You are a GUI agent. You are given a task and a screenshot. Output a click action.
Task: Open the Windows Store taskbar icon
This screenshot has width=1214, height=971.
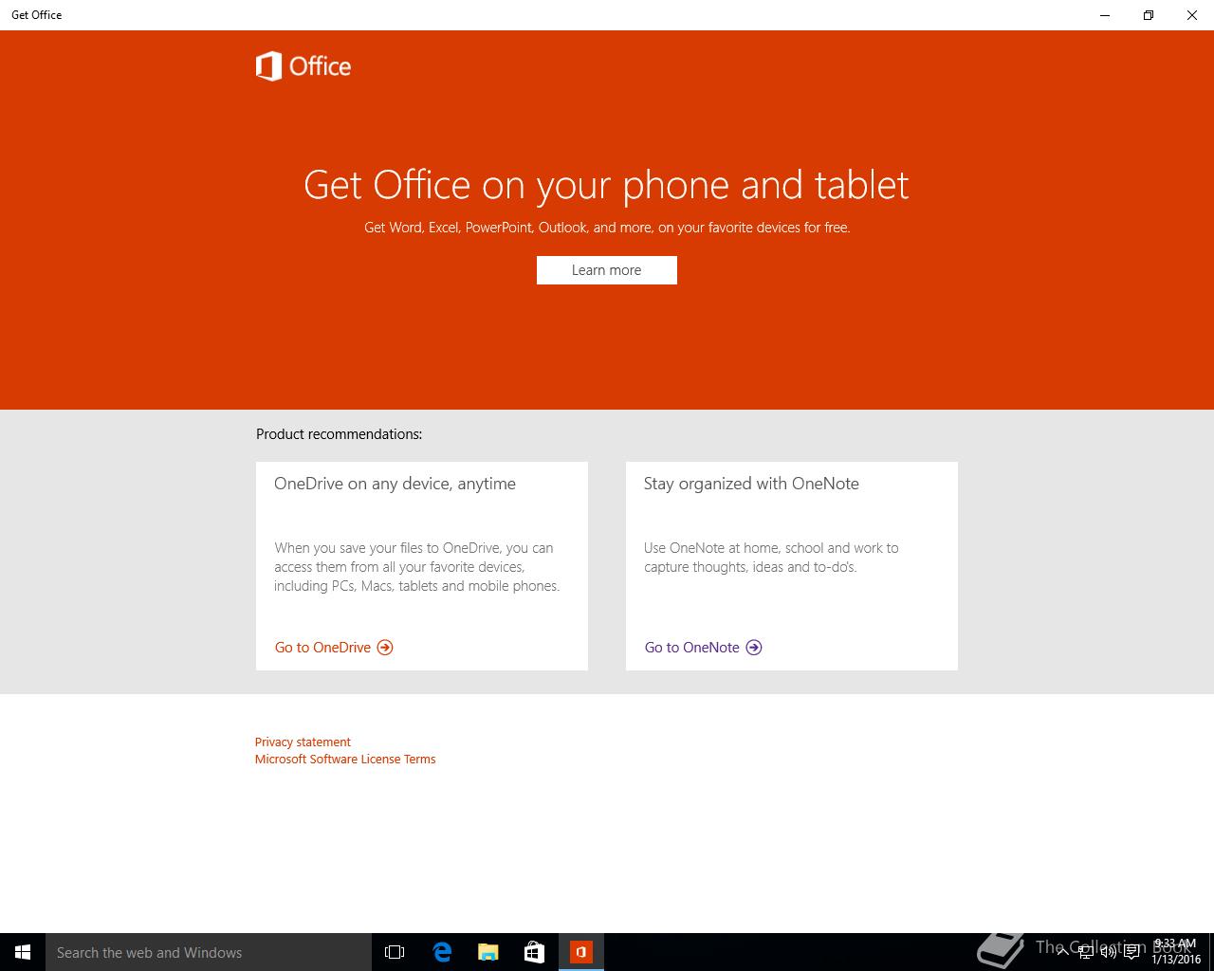tap(535, 952)
